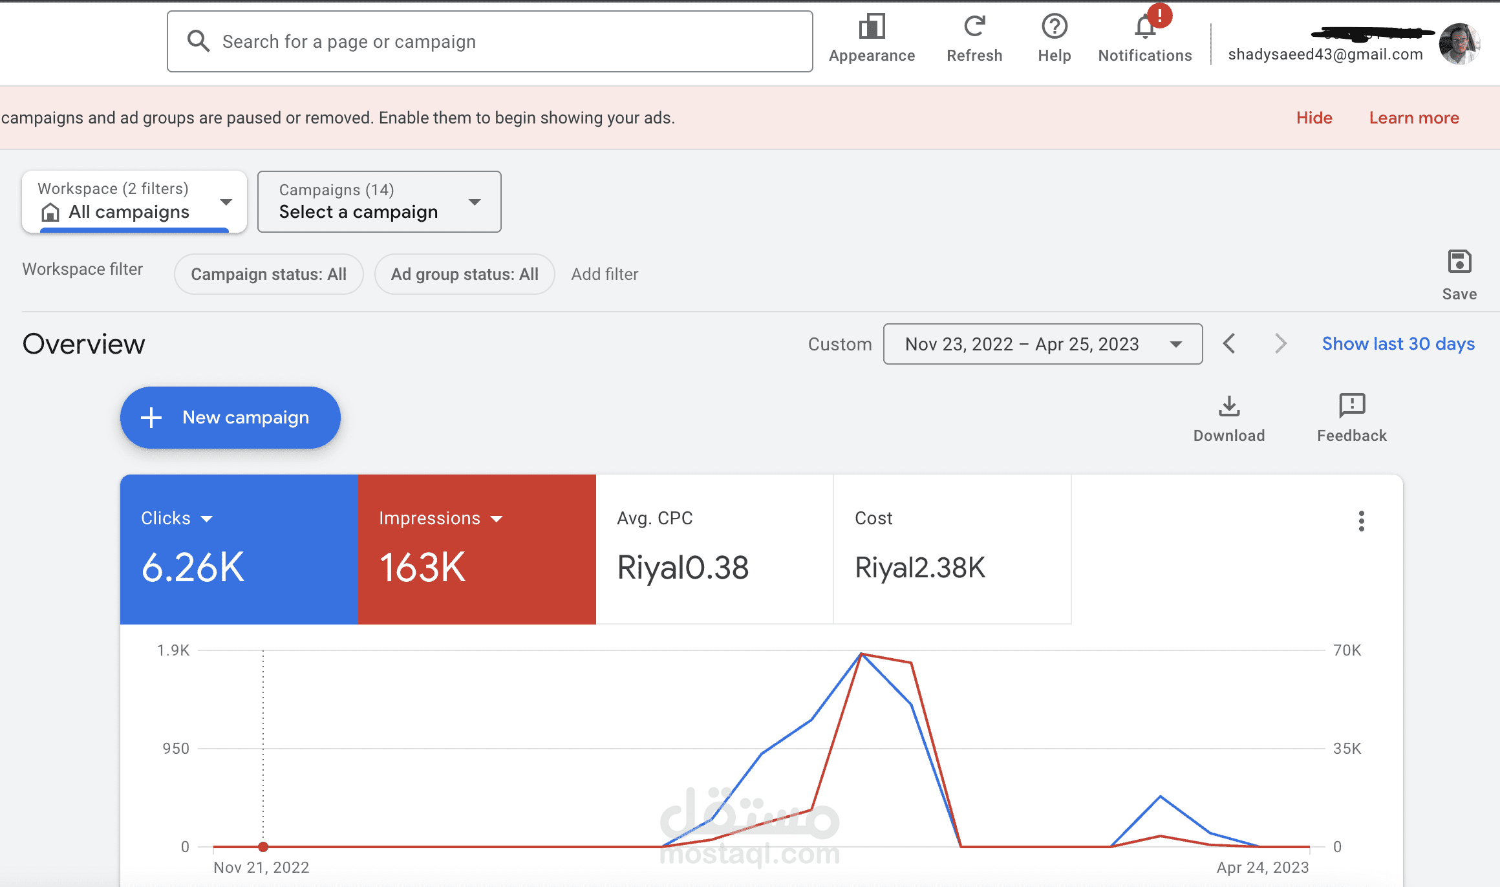Open the Select a campaign dropdown
1500x887 pixels.
(x=379, y=202)
